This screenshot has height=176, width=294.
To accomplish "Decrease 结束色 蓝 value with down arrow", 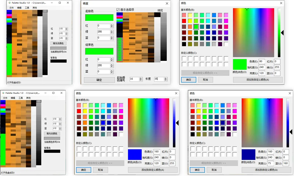I will coord(112,72).
